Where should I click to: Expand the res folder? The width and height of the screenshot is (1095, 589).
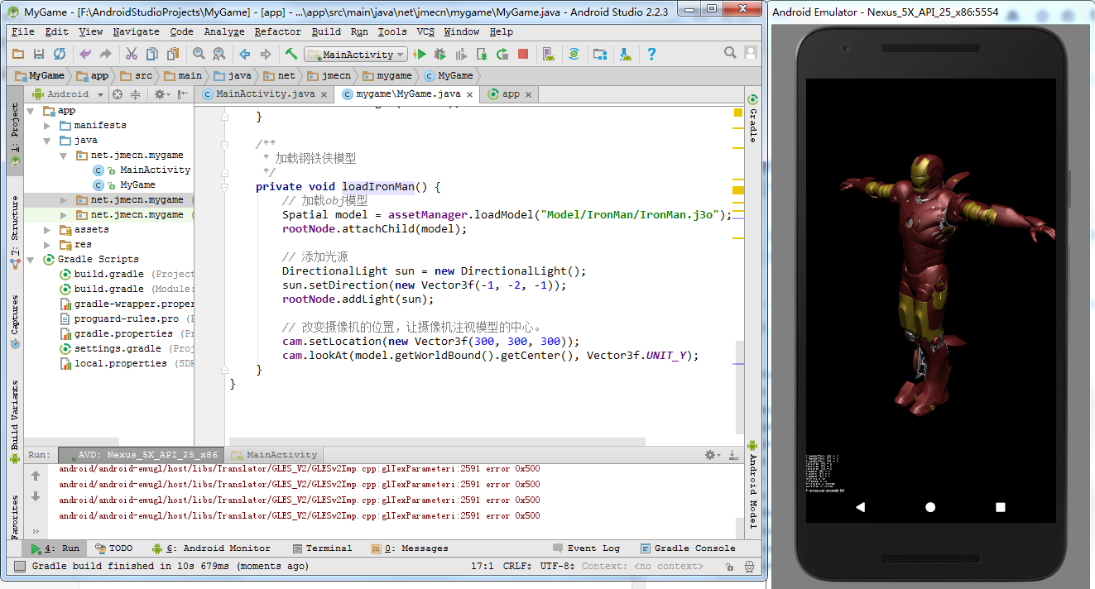47,245
